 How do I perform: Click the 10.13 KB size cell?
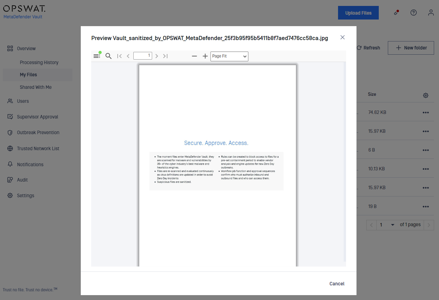click(x=376, y=169)
